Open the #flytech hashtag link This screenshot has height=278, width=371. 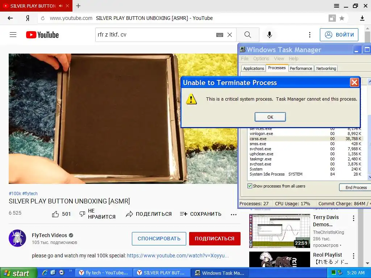pyautogui.click(x=30, y=193)
